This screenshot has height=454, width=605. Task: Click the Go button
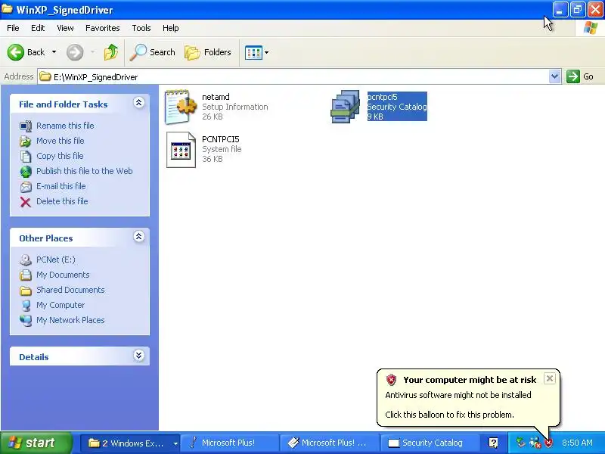pyautogui.click(x=580, y=76)
